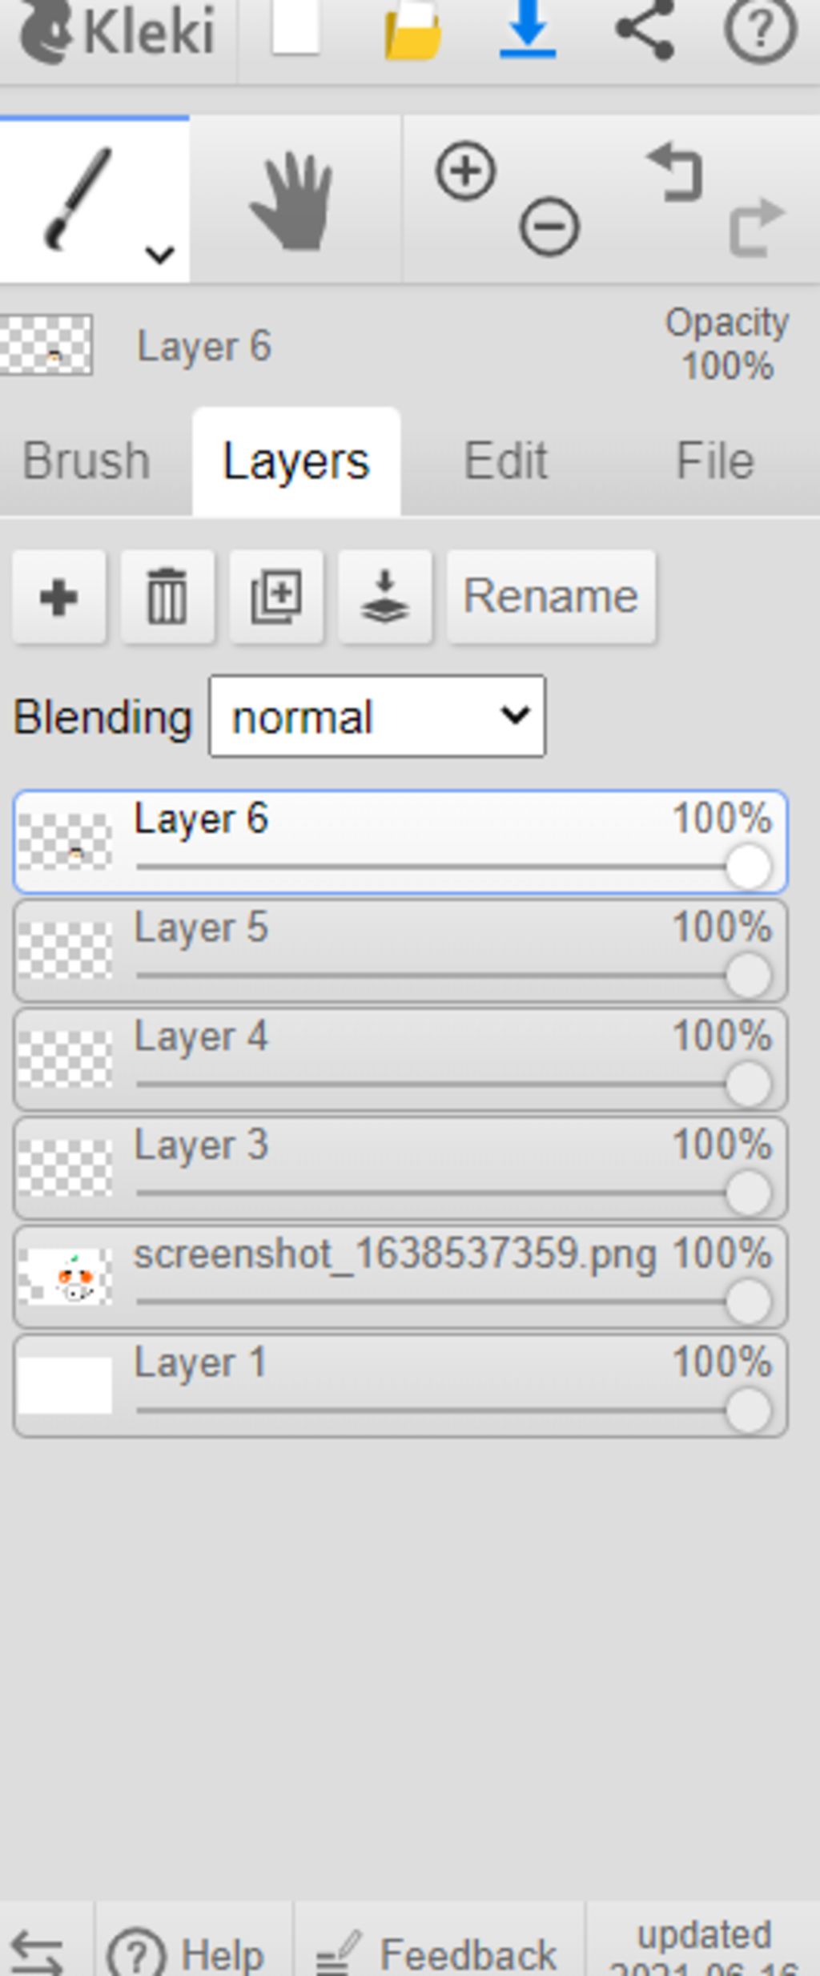The image size is (820, 1976).
Task: Click the Redo arrow icon
Action: [x=757, y=227]
